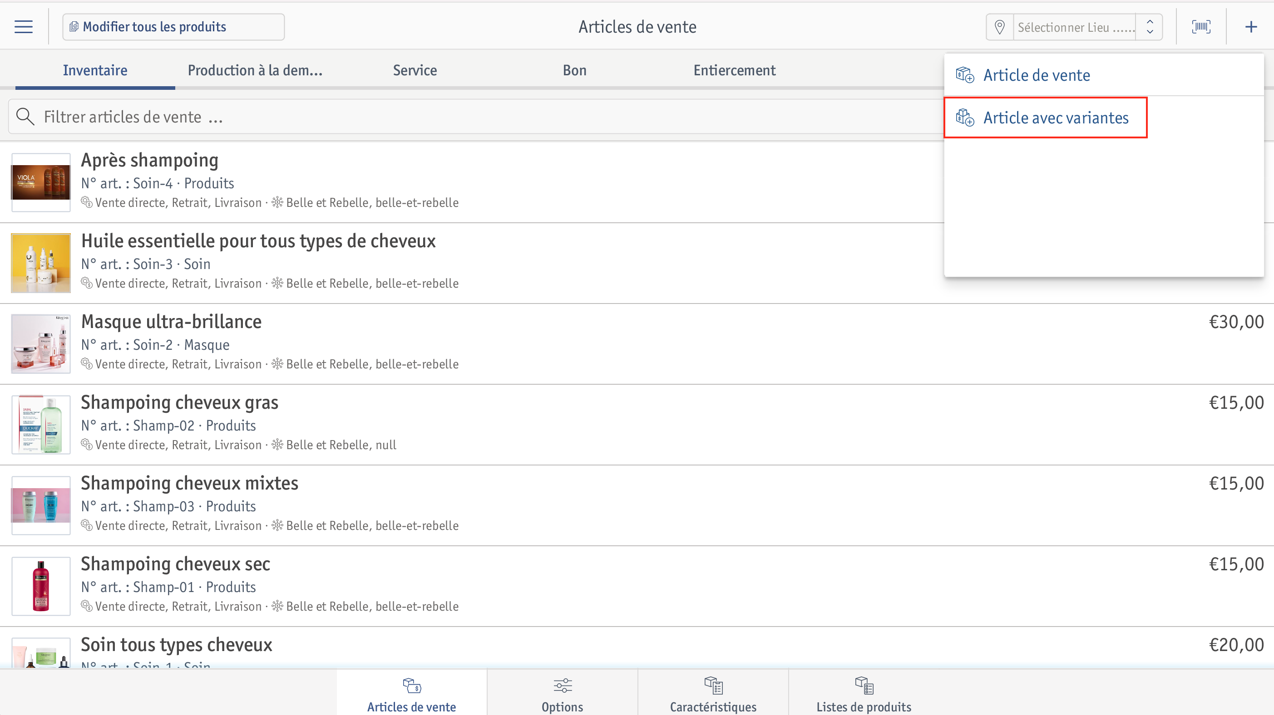Open the barcode scanner
The height and width of the screenshot is (715, 1274).
(x=1201, y=27)
